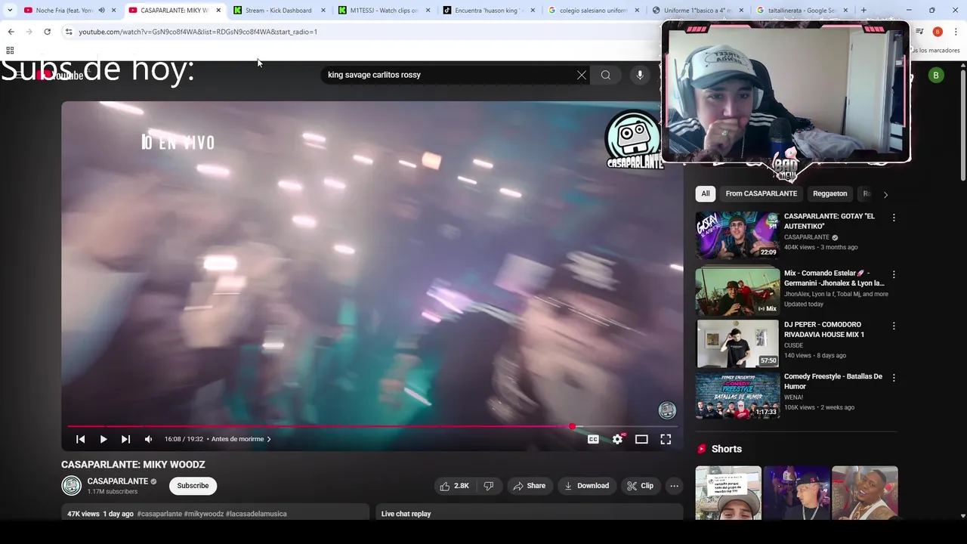Open options menu for the GOTAY video
This screenshot has height=544, width=967.
[894, 218]
